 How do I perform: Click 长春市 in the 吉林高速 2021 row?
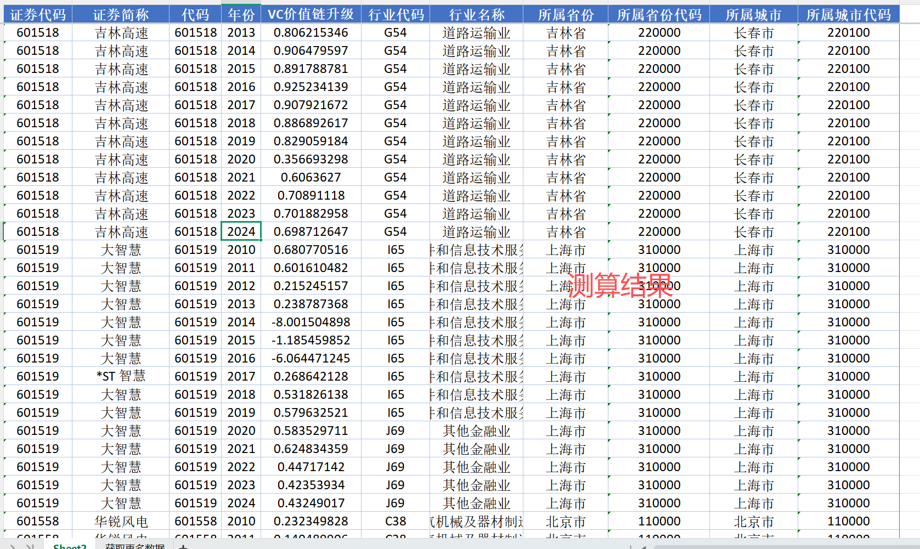point(754,178)
